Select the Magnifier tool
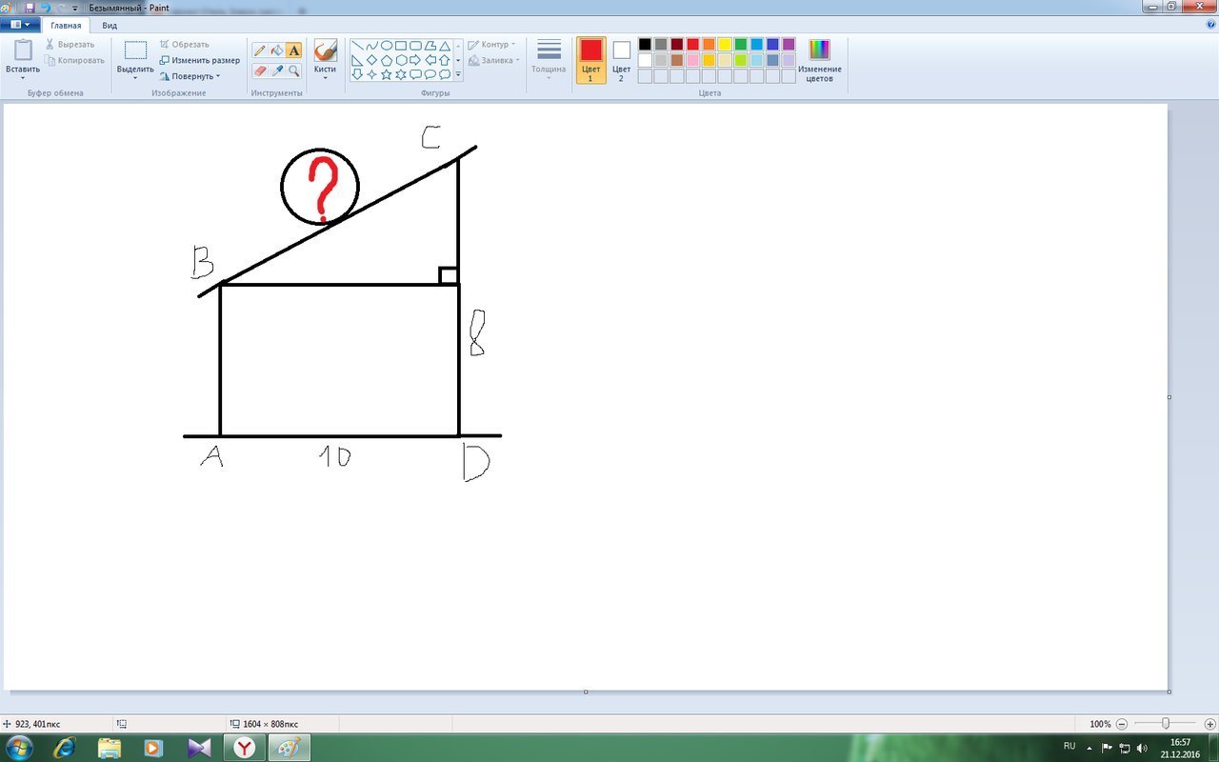1219x762 pixels. [293, 70]
